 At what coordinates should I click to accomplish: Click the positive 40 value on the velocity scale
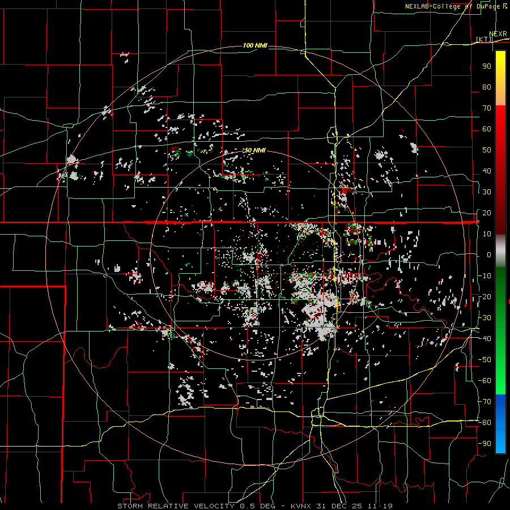click(x=487, y=171)
